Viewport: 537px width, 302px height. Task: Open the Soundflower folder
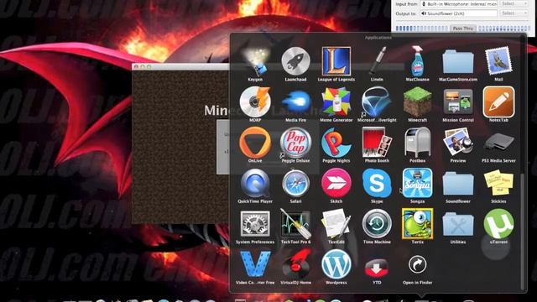(458, 184)
